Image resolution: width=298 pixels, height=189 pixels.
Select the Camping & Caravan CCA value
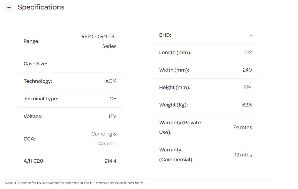pos(104,139)
